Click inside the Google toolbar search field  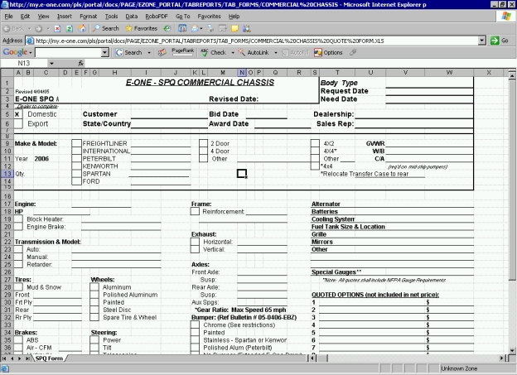[x=68, y=52]
